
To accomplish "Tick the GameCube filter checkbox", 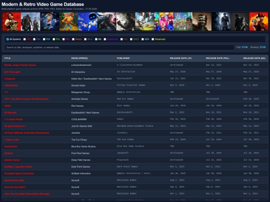I will (x=104, y=39).
